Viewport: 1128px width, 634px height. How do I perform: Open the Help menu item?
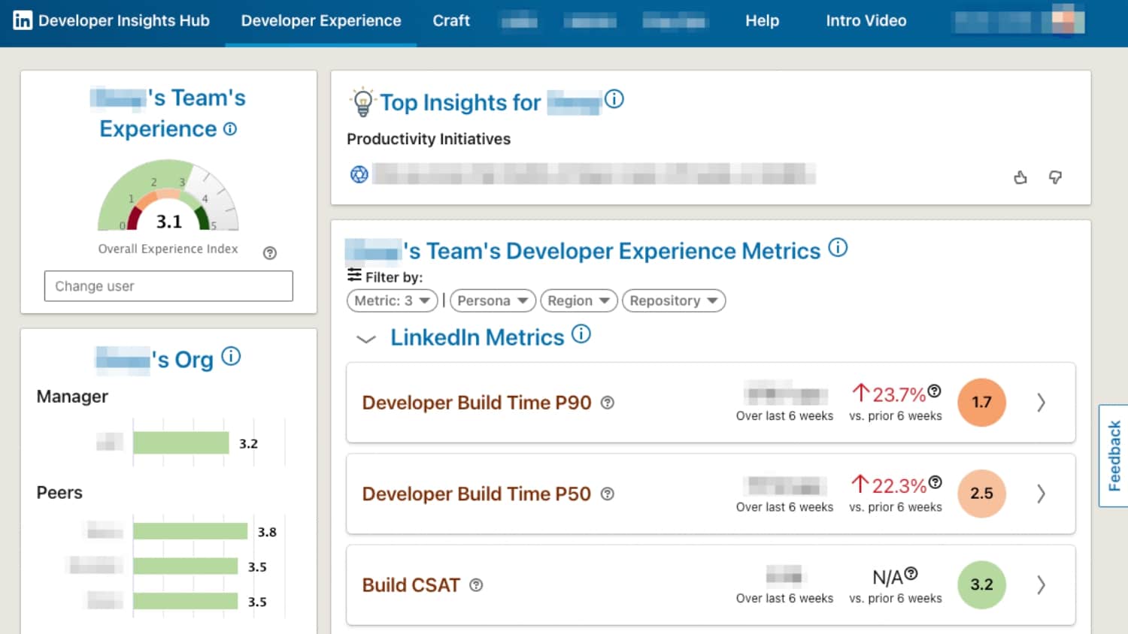coord(762,21)
